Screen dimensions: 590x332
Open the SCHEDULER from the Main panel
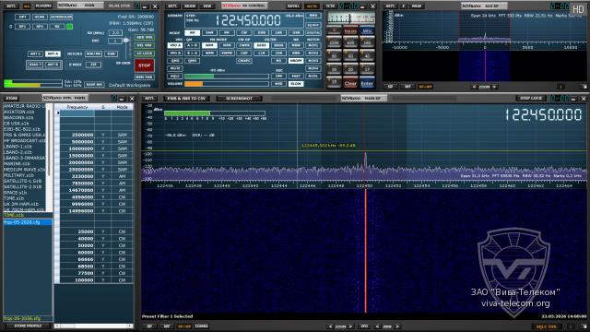pyautogui.click(x=62, y=17)
